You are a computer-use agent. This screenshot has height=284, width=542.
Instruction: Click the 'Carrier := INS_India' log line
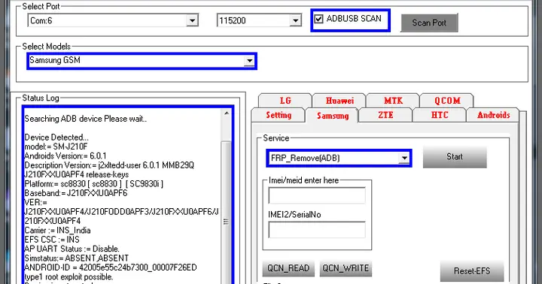click(57, 231)
